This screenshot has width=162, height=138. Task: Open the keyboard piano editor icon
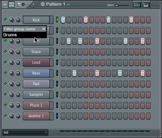[146, 5]
